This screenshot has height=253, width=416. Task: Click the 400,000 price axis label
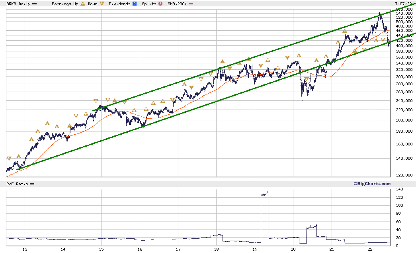click(404, 46)
